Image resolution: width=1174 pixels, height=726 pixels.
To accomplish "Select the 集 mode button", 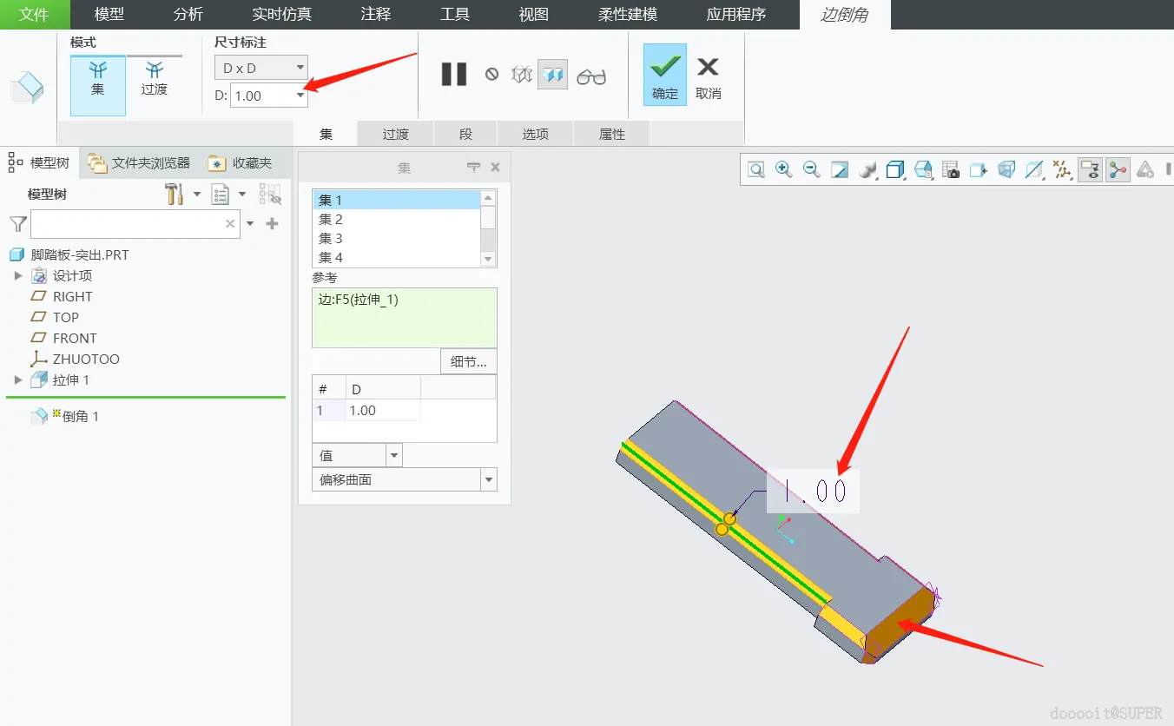I will coord(97,85).
